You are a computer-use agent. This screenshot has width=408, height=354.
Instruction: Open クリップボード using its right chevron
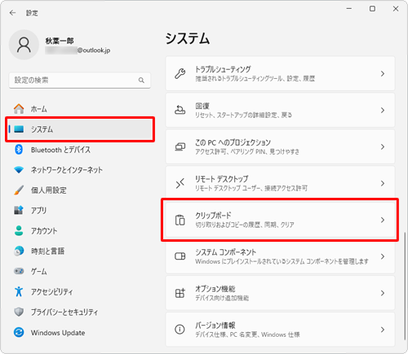click(383, 220)
